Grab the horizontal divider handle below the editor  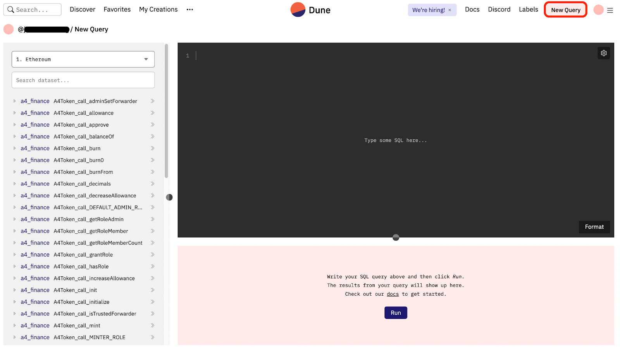[396, 237]
